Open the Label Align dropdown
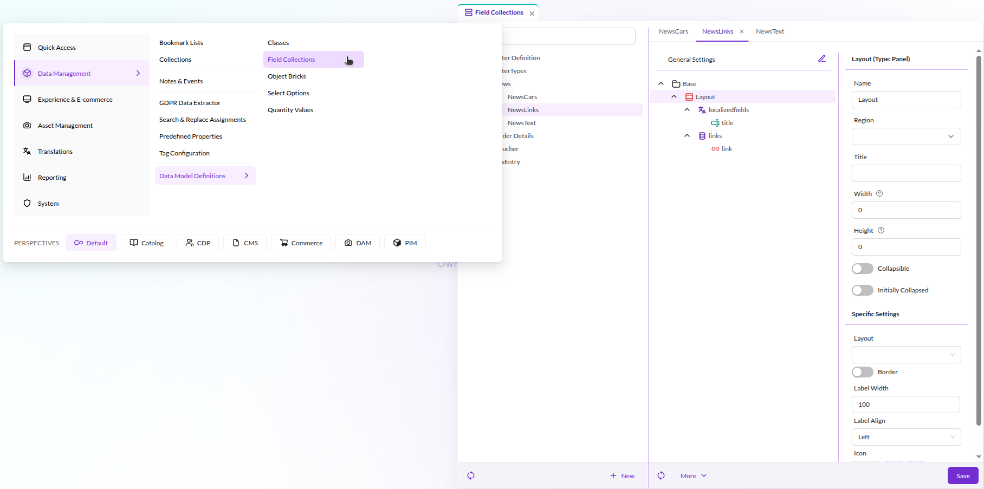The image size is (984, 489). (907, 437)
